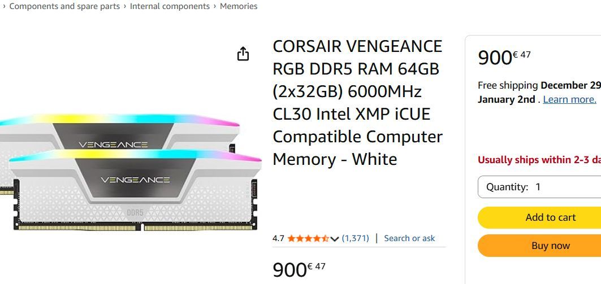Click the 4.7 rating number
This screenshot has width=601, height=284.
point(278,238)
